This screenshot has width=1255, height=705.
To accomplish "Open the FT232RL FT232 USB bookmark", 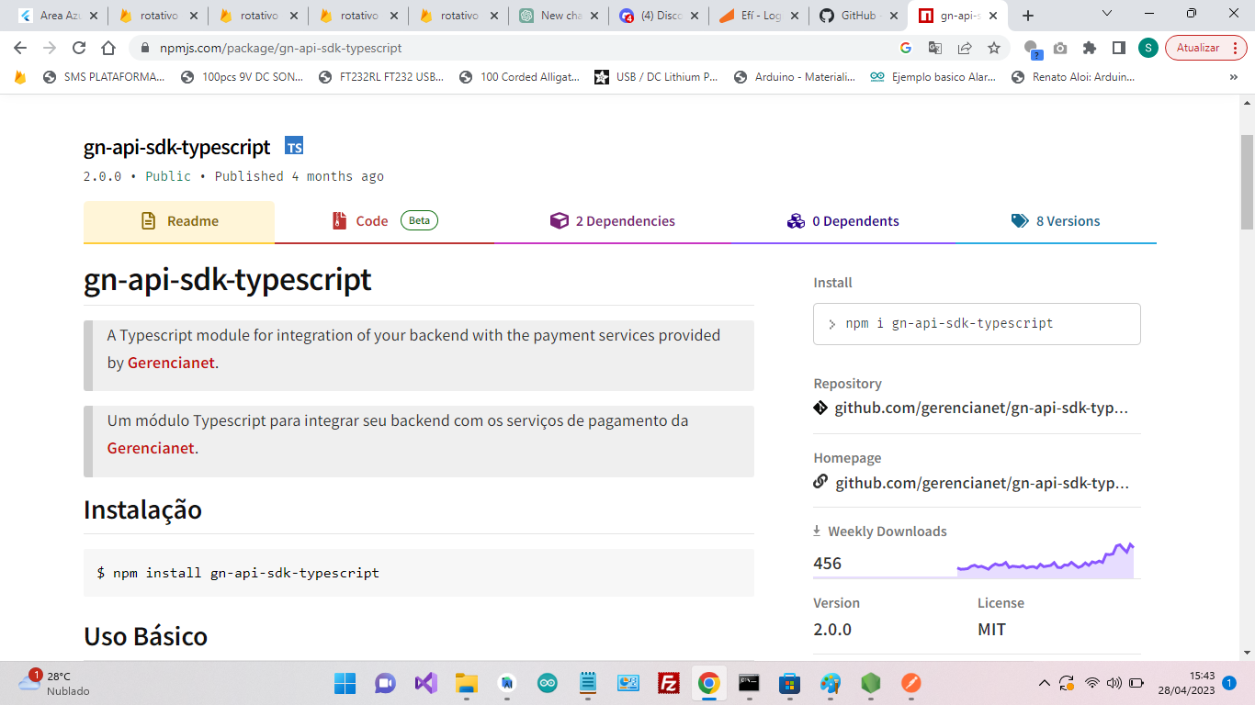I will tap(381, 77).
